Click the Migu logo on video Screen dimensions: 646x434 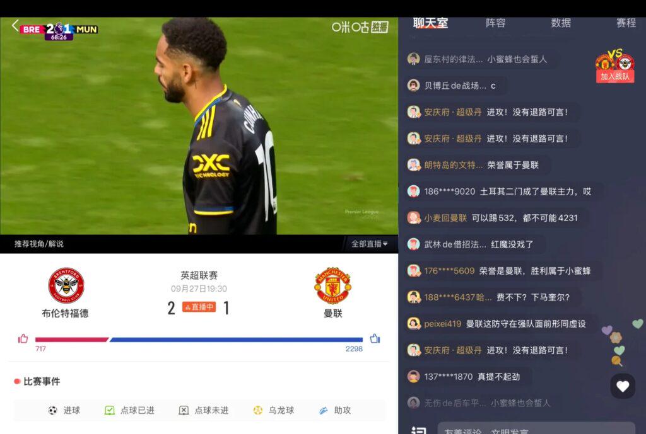pos(360,27)
